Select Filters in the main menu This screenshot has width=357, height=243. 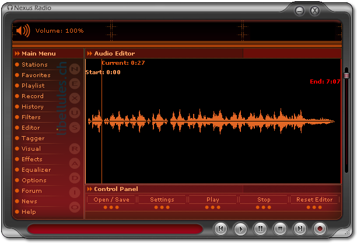(x=31, y=117)
